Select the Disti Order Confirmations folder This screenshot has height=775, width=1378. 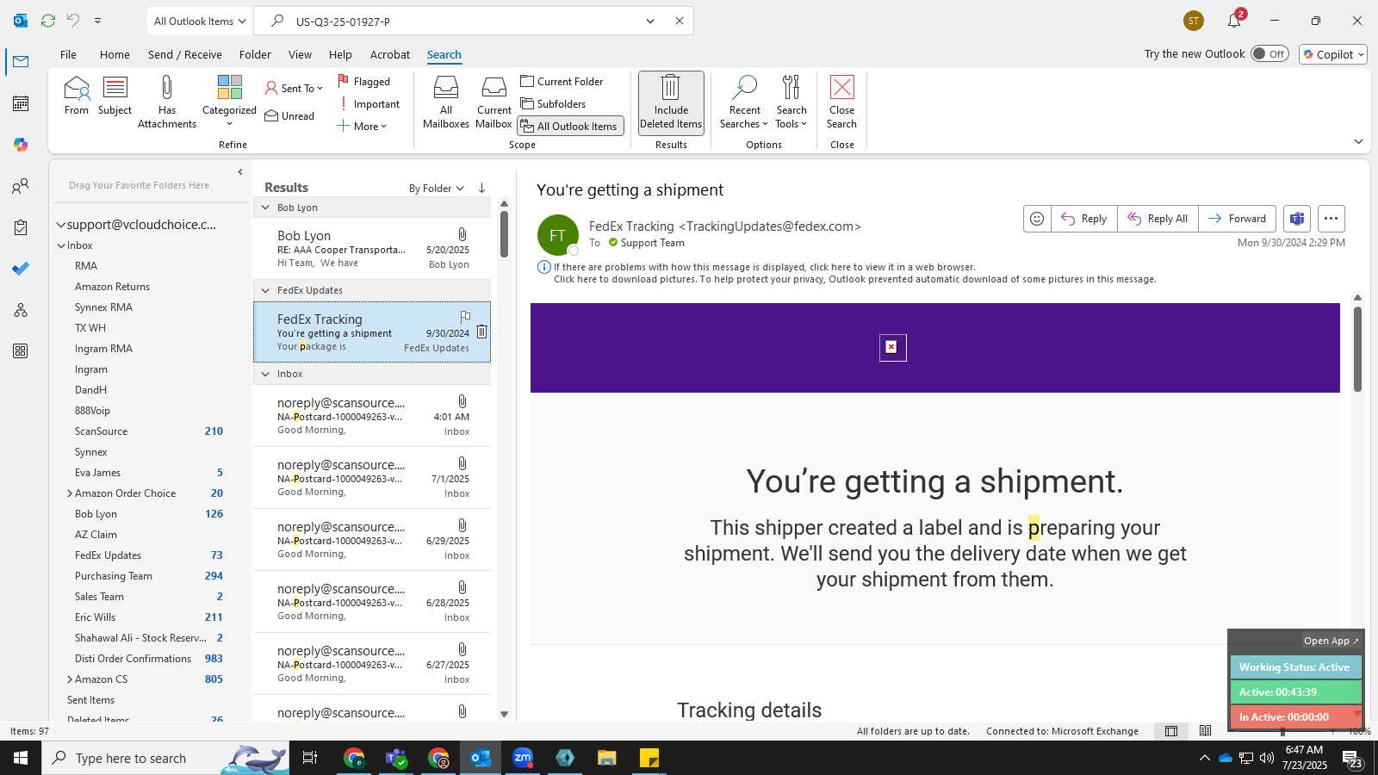[133, 659]
